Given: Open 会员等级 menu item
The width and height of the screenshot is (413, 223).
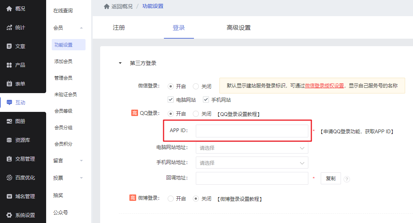Looking at the screenshot, I should pos(63,111).
